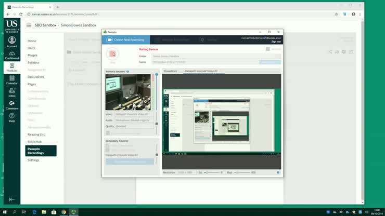Open the Quality dropdown

[x=134, y=126]
